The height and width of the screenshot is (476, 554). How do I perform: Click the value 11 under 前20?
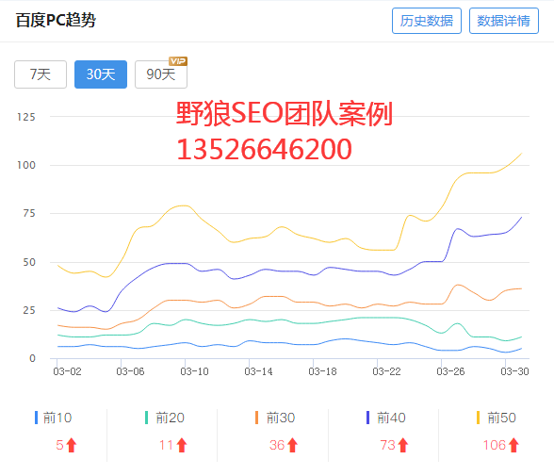[x=166, y=445]
